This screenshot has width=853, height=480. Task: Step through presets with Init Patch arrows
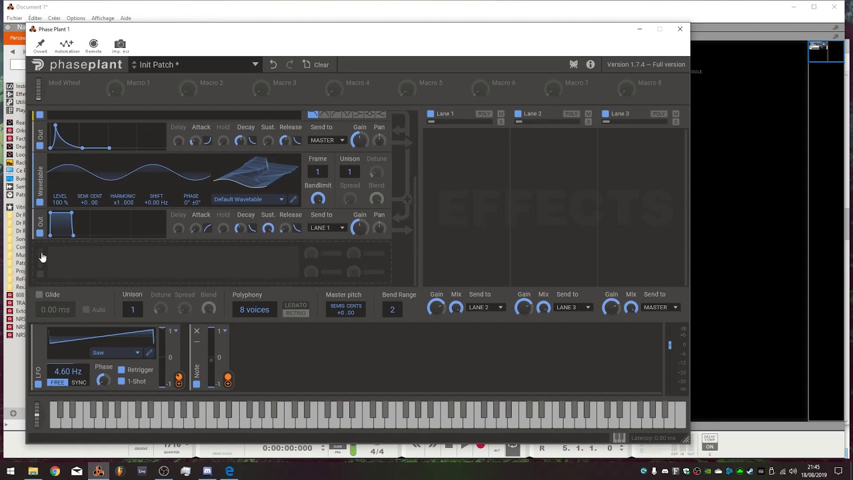134,65
